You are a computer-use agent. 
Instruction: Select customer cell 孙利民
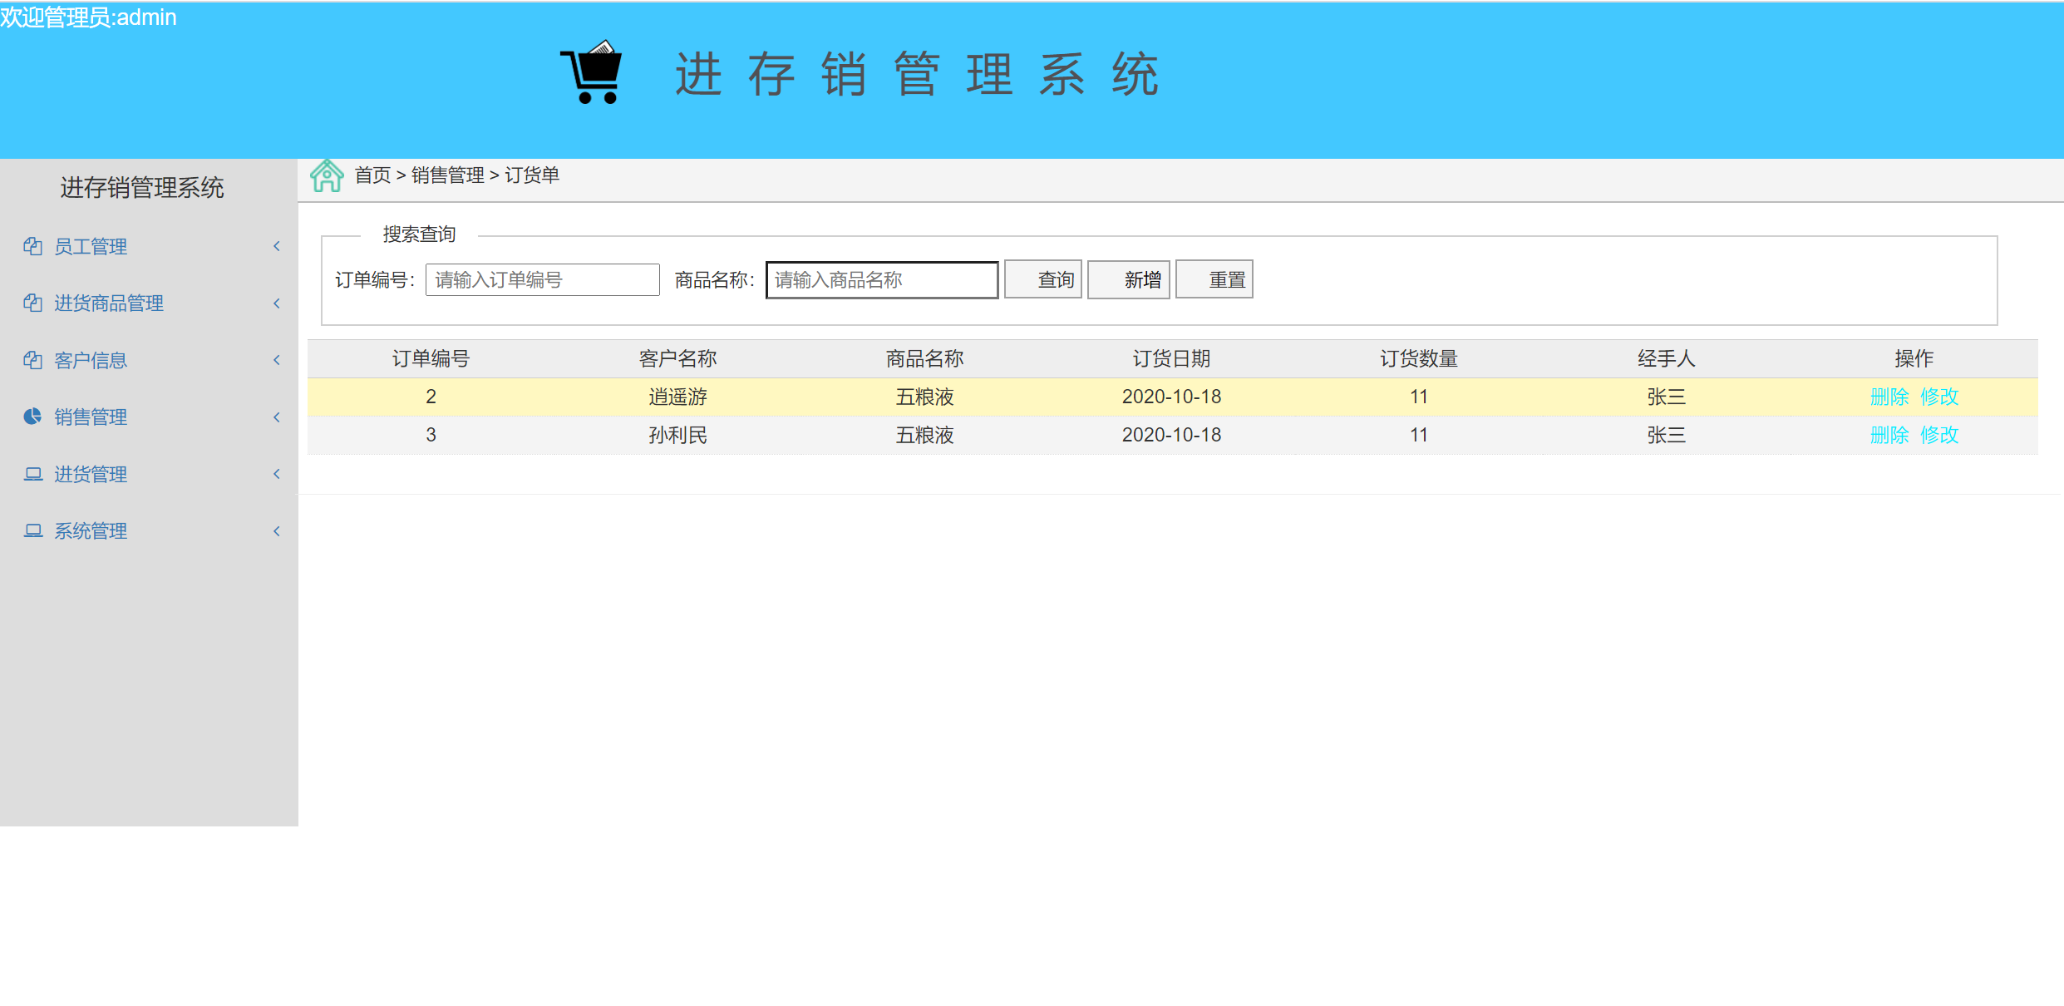coord(677,435)
